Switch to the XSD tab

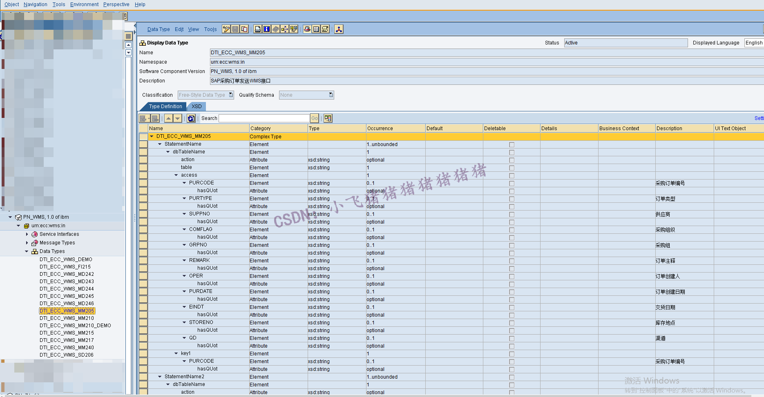click(196, 106)
